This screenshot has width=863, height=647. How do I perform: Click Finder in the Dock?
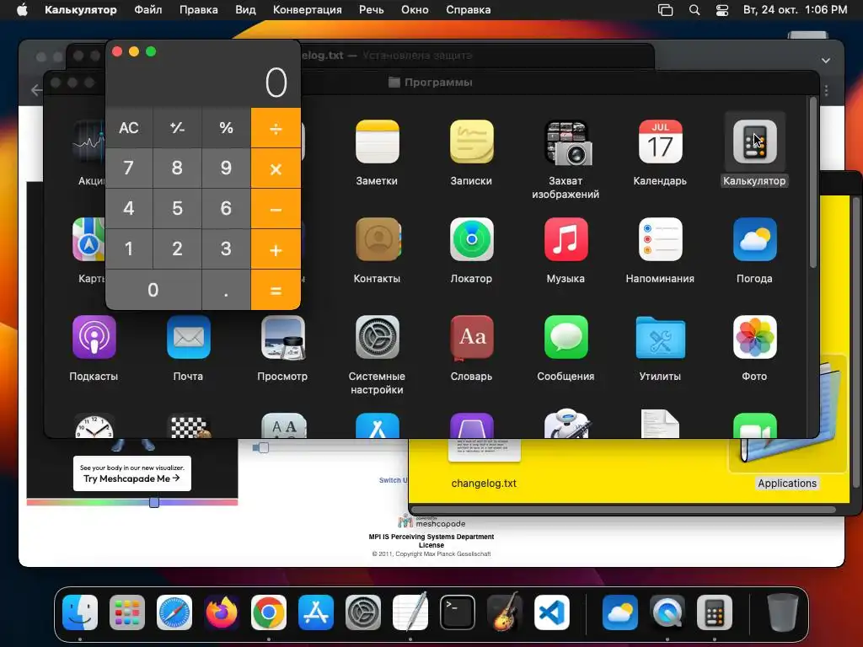(x=80, y=612)
